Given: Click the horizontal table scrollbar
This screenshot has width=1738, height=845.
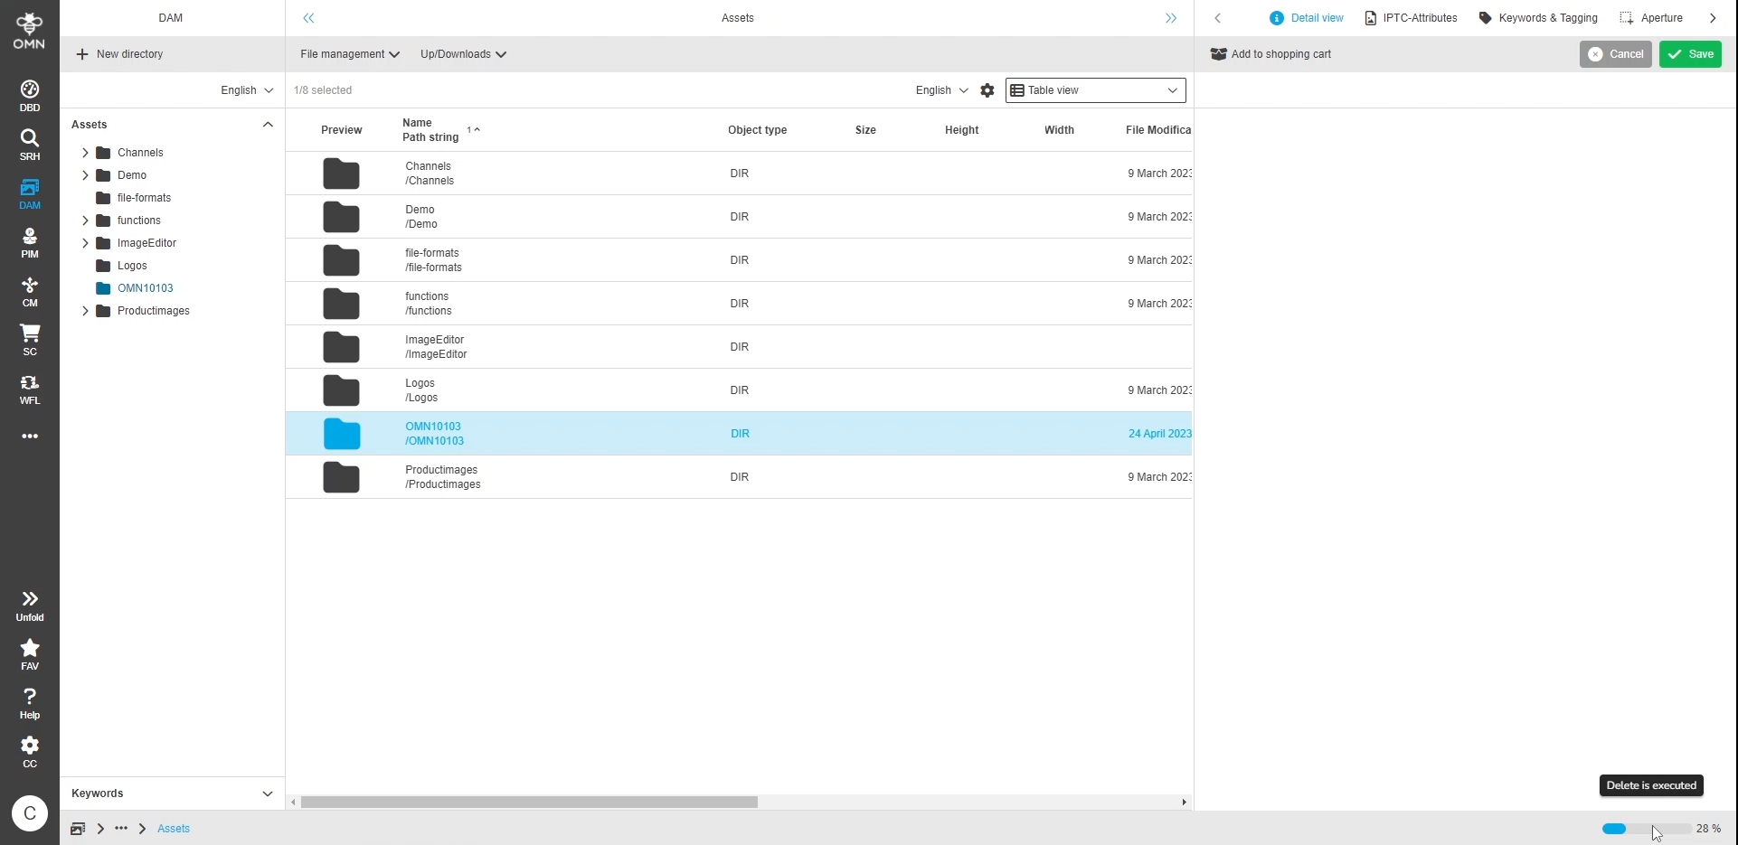Looking at the screenshot, I should [x=529, y=803].
